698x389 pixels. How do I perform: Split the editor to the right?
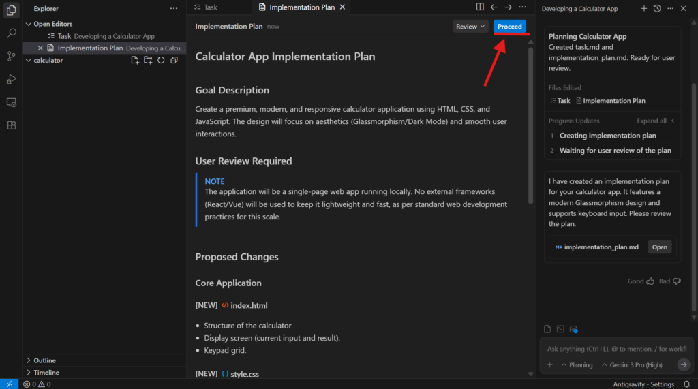click(480, 7)
